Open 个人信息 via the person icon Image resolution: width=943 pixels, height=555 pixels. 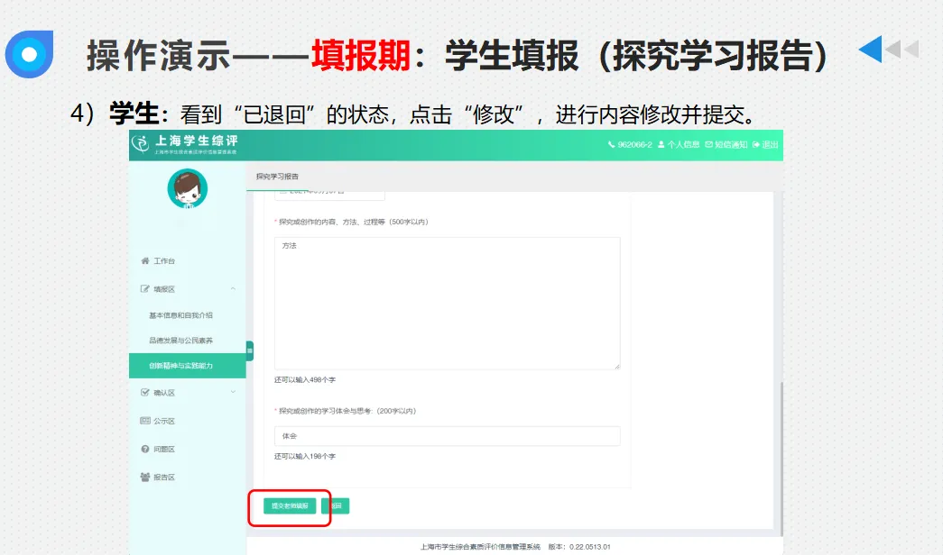[661, 144]
